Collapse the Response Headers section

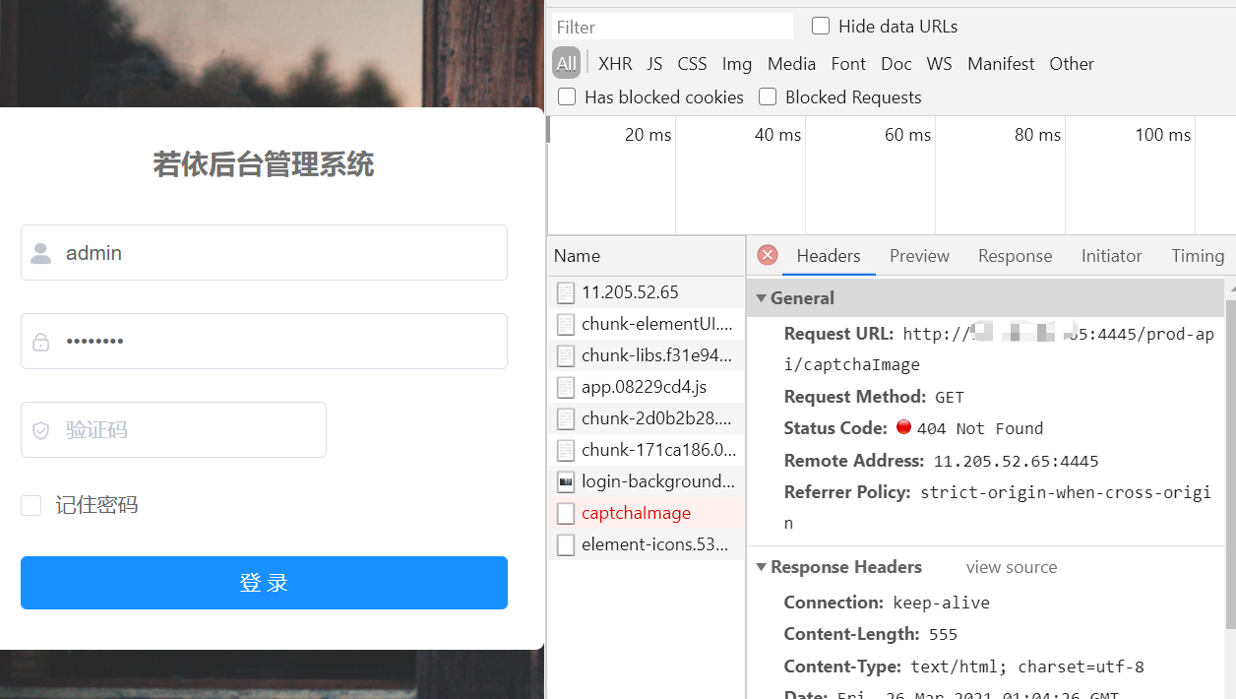coord(761,567)
